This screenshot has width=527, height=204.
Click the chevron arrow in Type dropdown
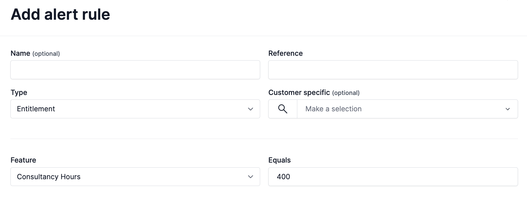(x=250, y=109)
